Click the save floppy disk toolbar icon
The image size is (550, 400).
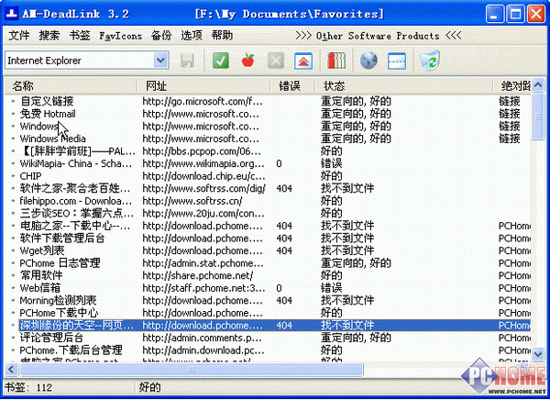tap(187, 61)
